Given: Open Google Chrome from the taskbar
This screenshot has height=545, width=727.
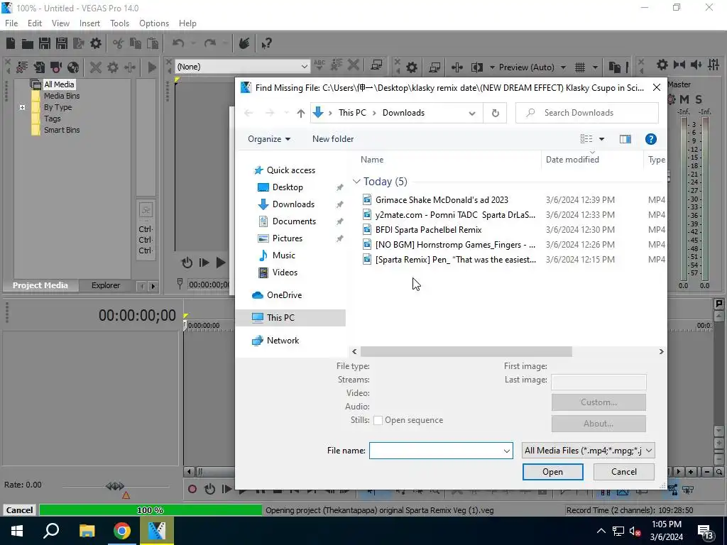Looking at the screenshot, I should click(122, 531).
